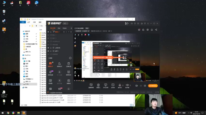
Task: Select 快速访问 in Explorer navigation pane
Action: click(26, 31)
